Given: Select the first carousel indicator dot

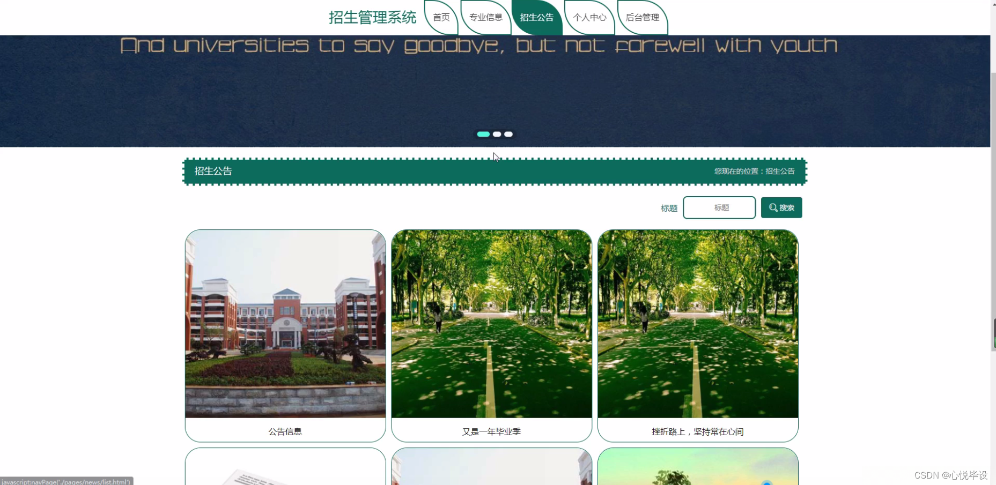Looking at the screenshot, I should click(483, 134).
